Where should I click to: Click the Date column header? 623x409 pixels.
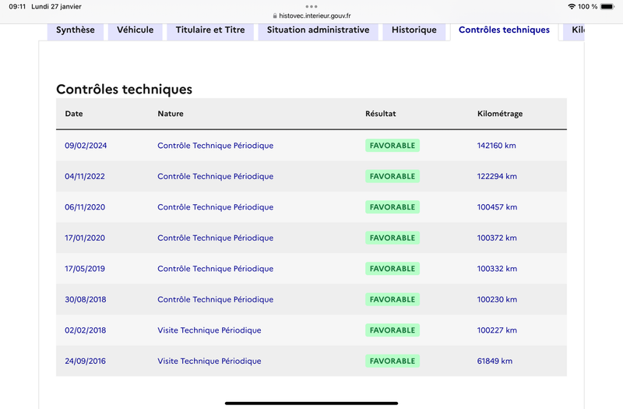coord(74,114)
